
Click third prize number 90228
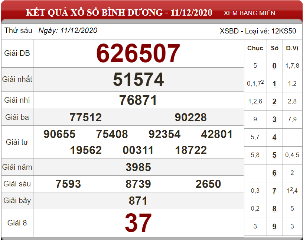[191, 117]
